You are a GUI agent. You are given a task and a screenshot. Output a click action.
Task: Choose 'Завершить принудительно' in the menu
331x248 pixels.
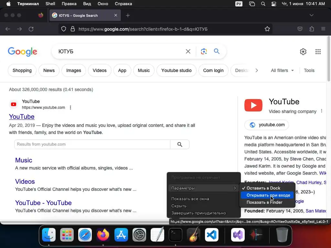(x=204, y=213)
